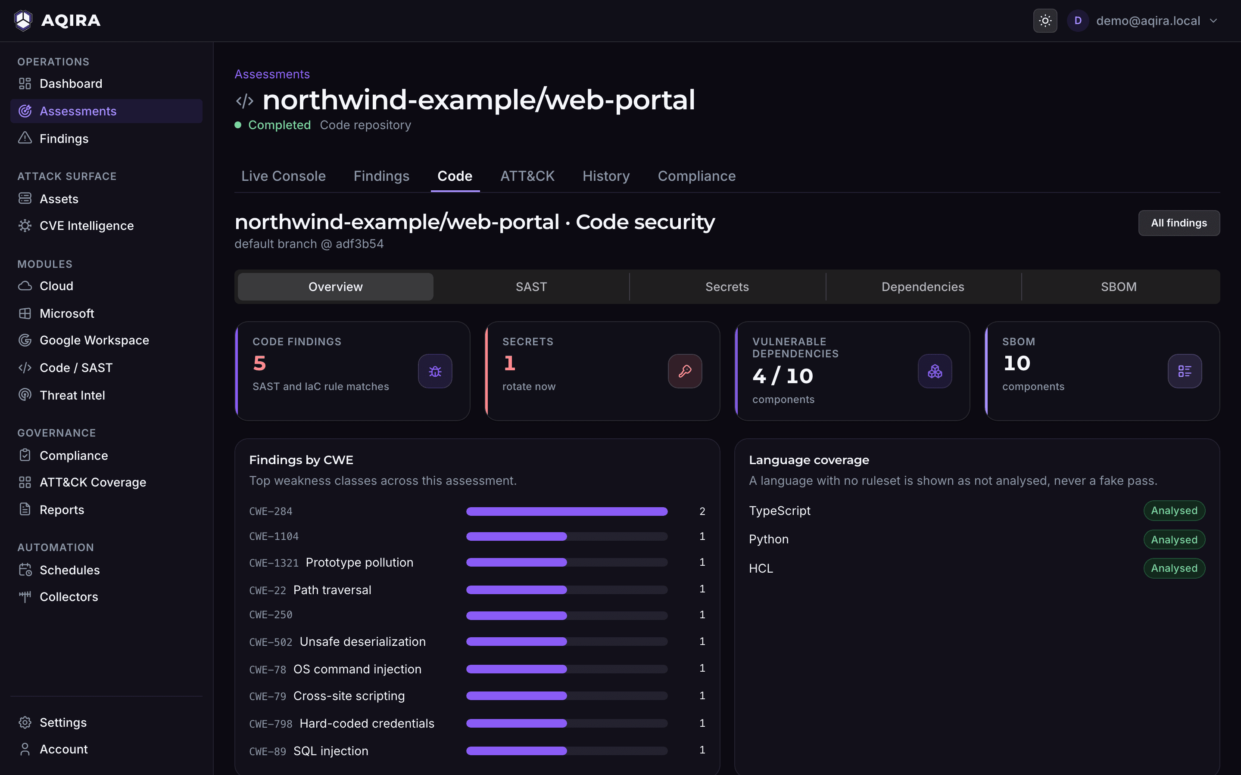The height and width of the screenshot is (775, 1241).
Task: Click the Microsoft module icon
Action: coord(25,313)
